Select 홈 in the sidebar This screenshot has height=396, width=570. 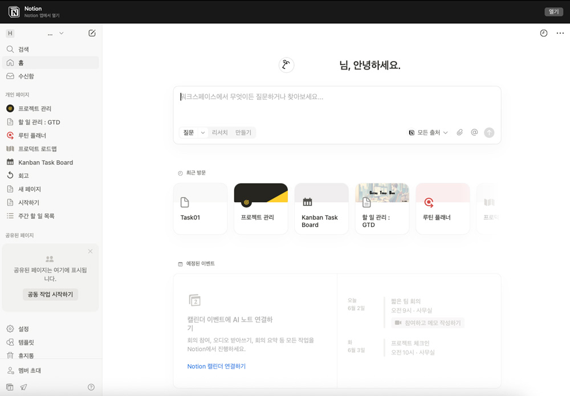click(x=51, y=63)
